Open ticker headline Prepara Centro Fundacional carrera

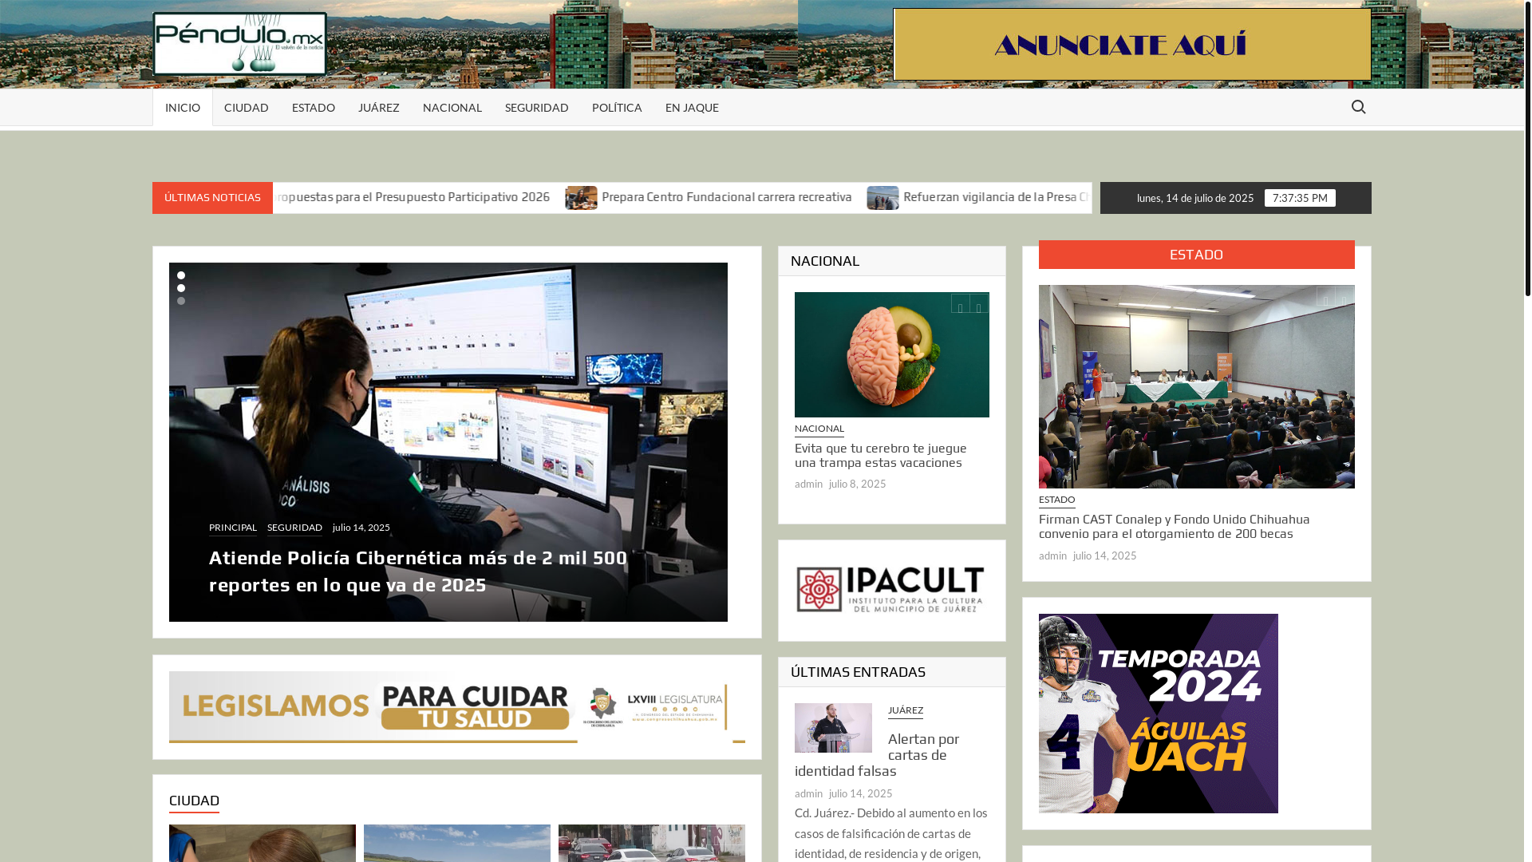[x=726, y=197]
